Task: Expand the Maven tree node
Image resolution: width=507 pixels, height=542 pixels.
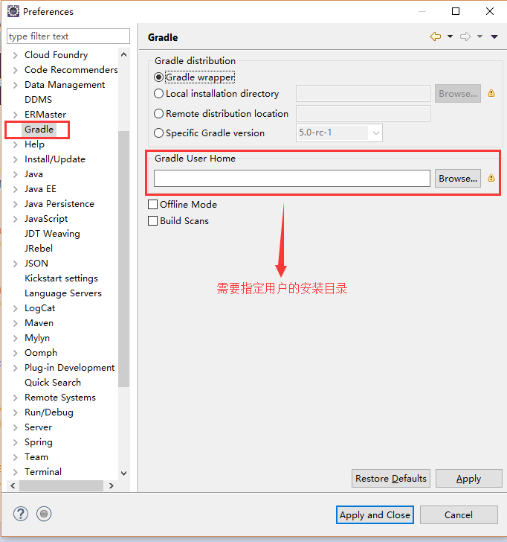Action: [15, 323]
